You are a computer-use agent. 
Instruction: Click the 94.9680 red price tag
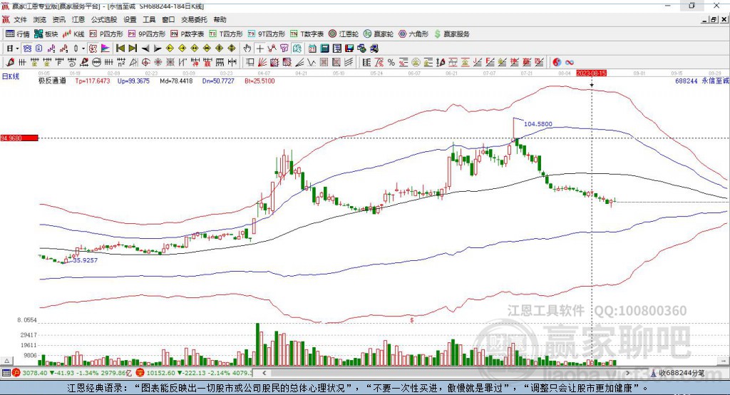[x=19, y=138]
